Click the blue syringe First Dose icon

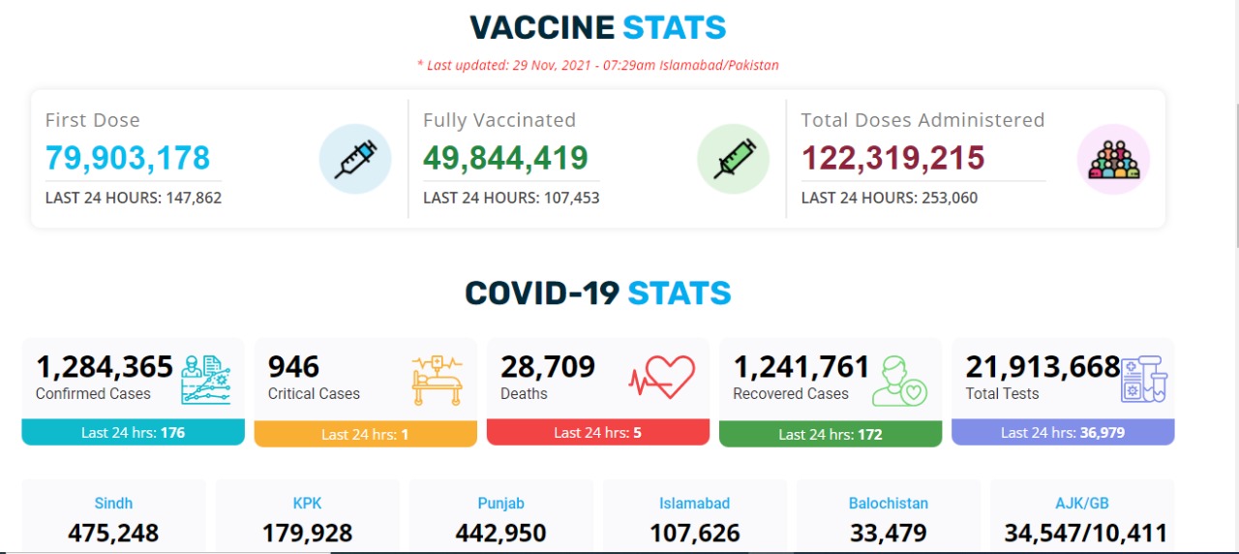[x=355, y=159]
